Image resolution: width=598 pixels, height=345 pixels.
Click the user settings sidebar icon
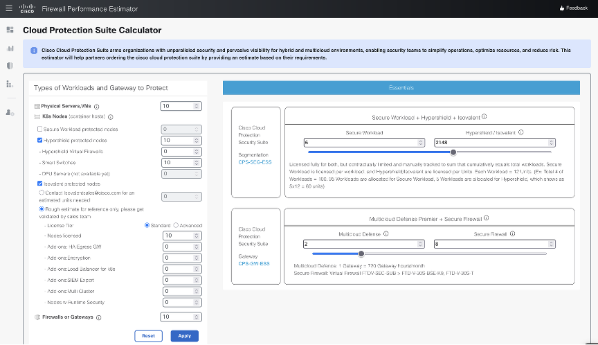click(10, 112)
